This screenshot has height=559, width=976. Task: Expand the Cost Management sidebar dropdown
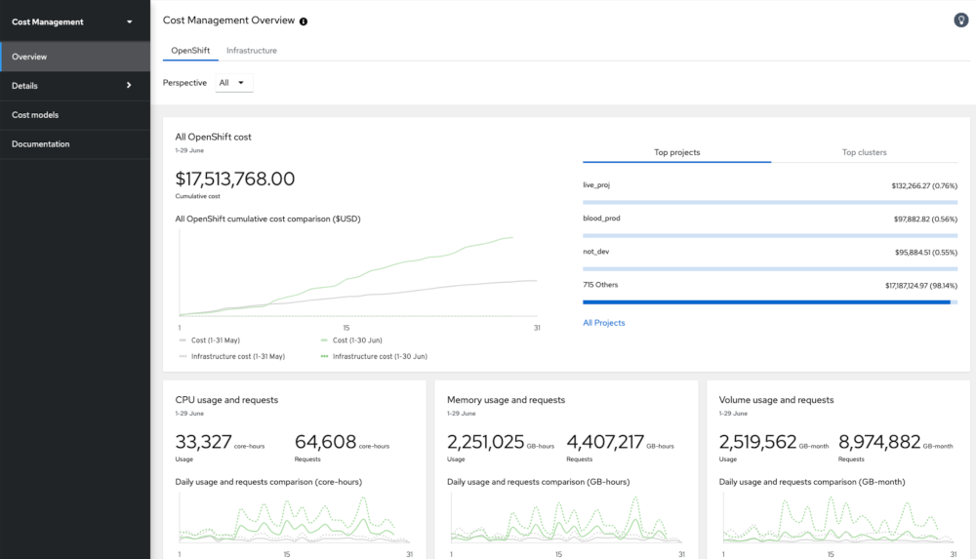pyautogui.click(x=129, y=21)
